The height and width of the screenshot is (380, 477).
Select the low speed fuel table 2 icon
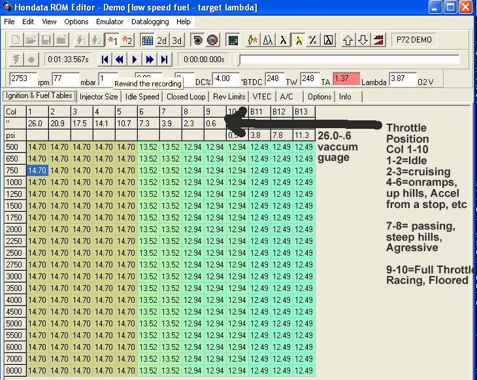[x=97, y=40]
